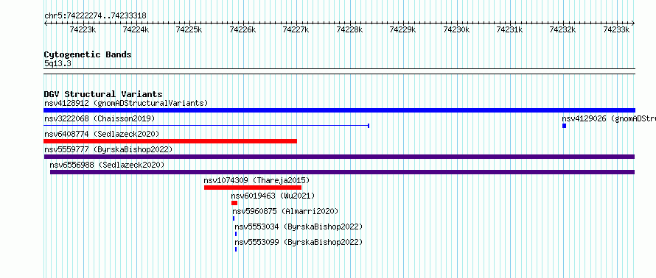Viewport: 656px width, 278px height.
Task: Click the DGV Structural Variants track title
Action: 103,94
